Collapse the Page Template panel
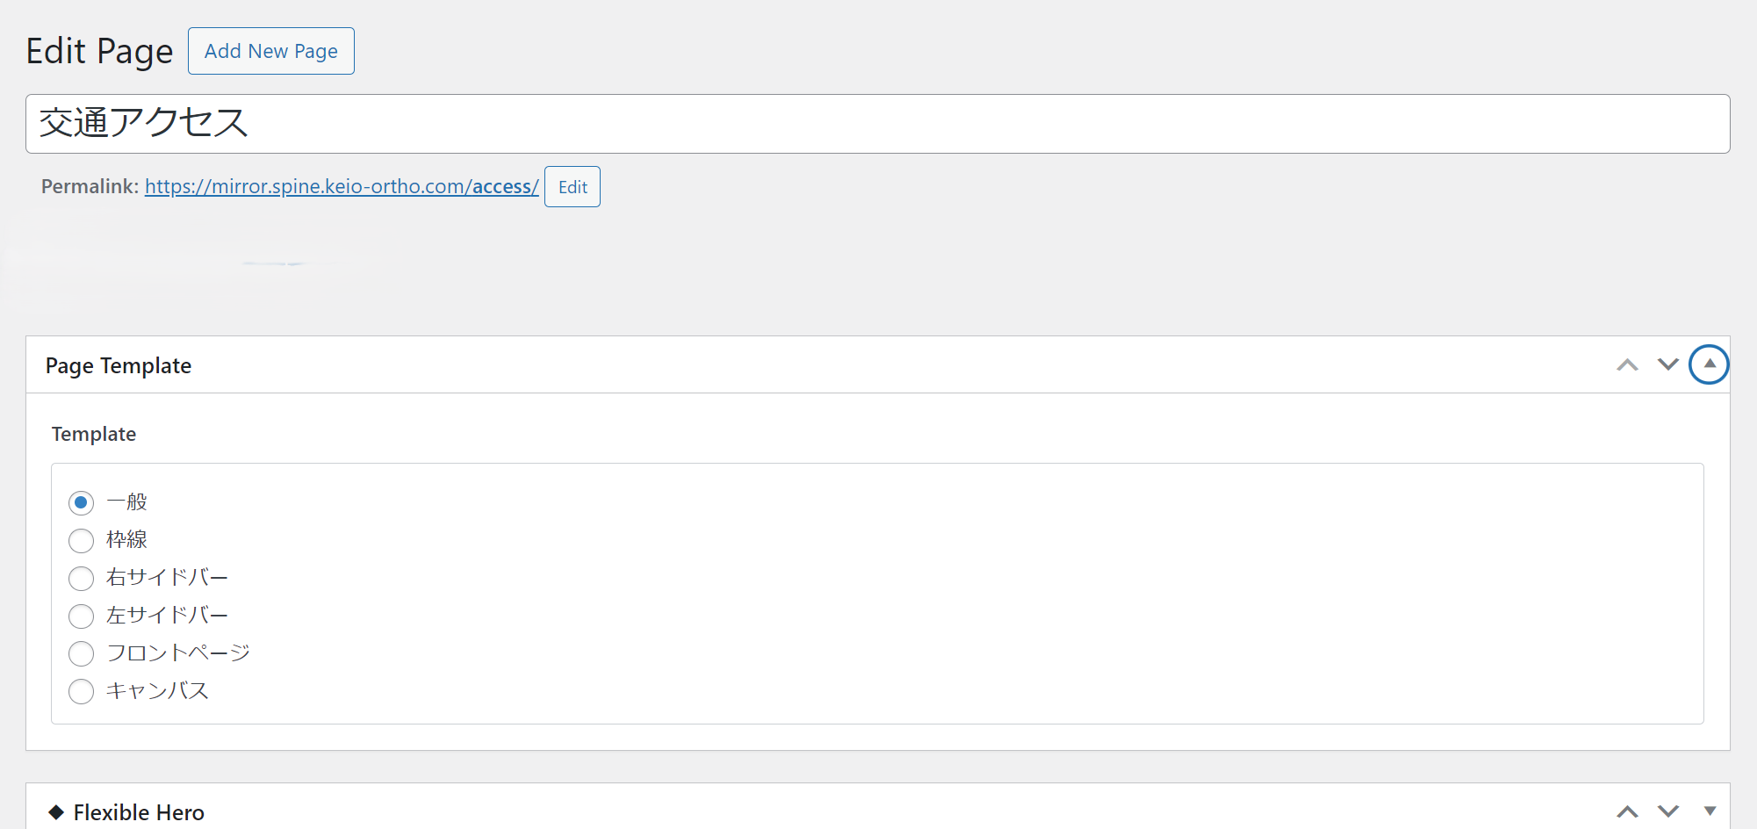1757x829 pixels. [1710, 364]
